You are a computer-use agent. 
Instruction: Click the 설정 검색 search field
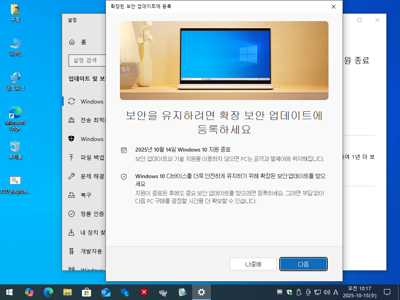[x=87, y=61]
